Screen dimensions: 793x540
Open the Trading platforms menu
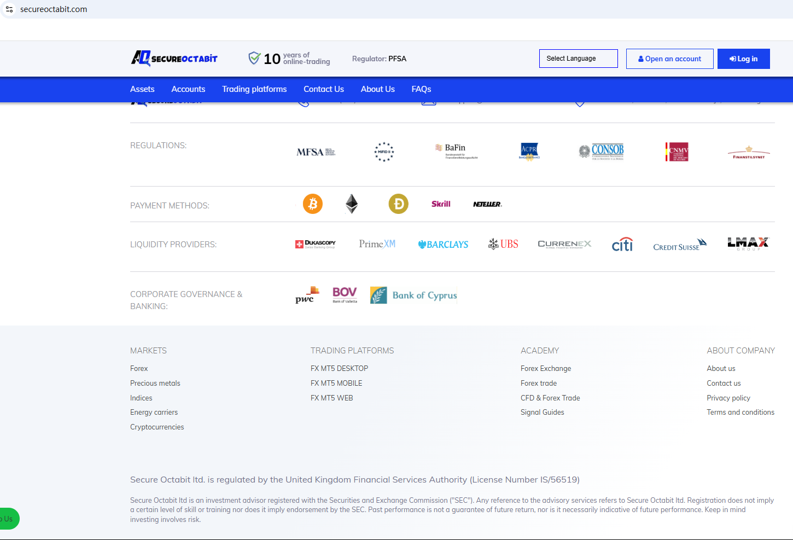pyautogui.click(x=254, y=89)
